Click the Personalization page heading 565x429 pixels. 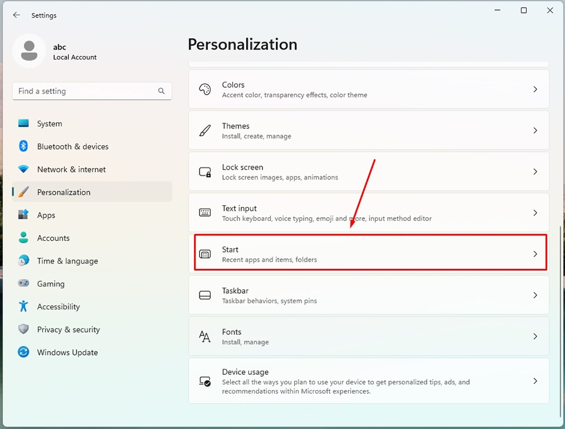pyautogui.click(x=242, y=44)
